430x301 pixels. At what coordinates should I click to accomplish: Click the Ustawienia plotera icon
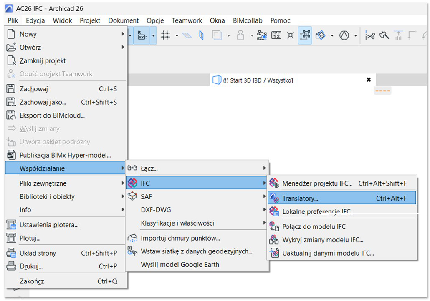(x=11, y=225)
